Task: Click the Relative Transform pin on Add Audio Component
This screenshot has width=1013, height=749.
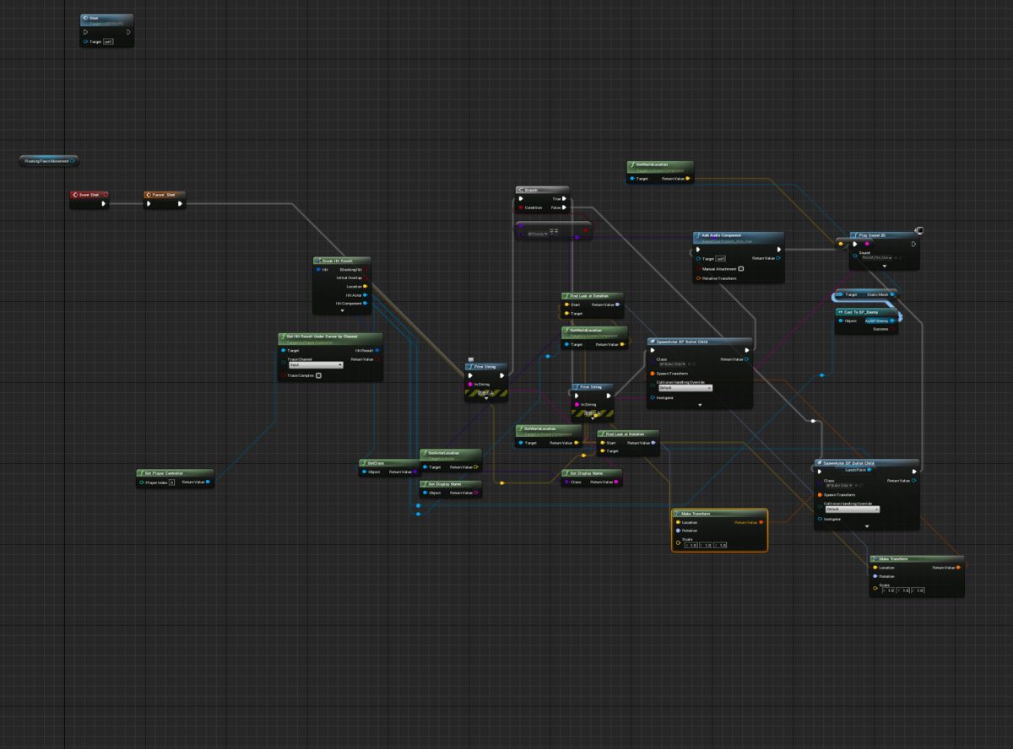Action: point(697,278)
